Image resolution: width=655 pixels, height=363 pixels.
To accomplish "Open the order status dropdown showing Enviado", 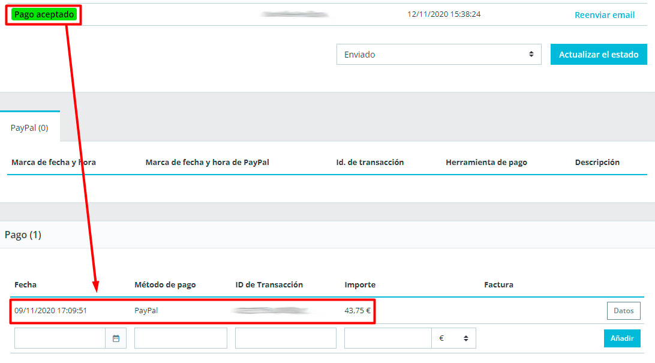I will pyautogui.click(x=438, y=55).
